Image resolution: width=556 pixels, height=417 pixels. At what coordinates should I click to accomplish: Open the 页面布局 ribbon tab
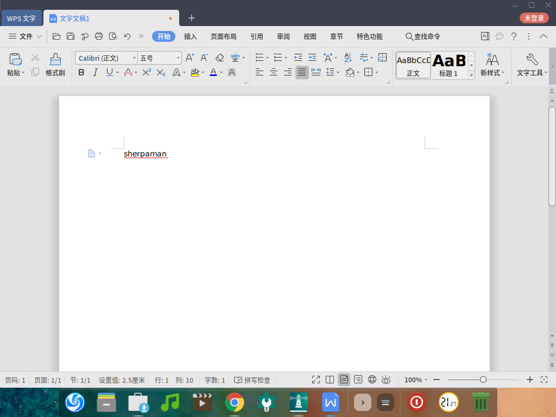click(223, 36)
